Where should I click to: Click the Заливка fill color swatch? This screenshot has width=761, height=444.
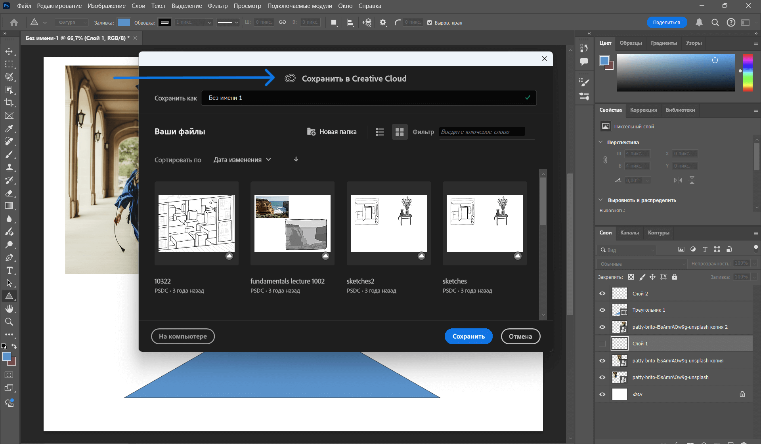click(x=124, y=23)
